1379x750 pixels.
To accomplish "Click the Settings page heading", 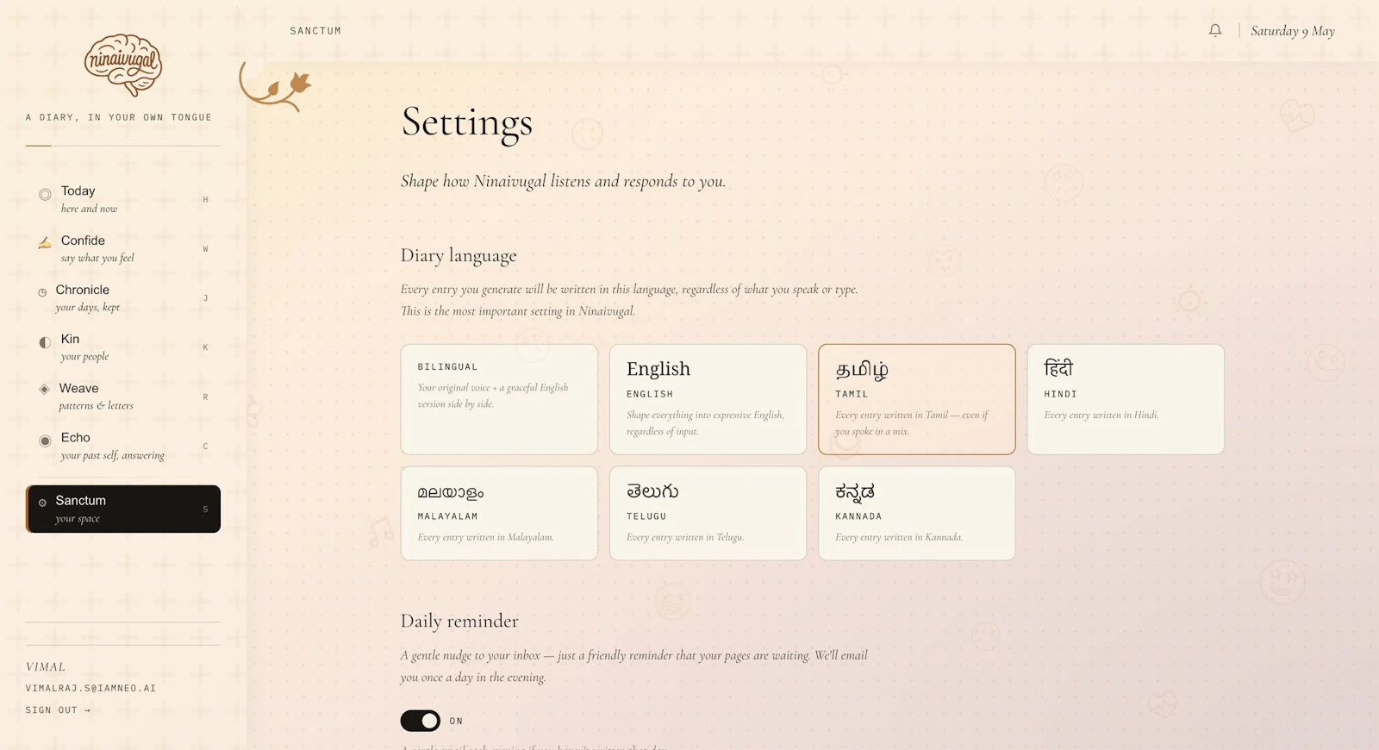I will point(467,122).
